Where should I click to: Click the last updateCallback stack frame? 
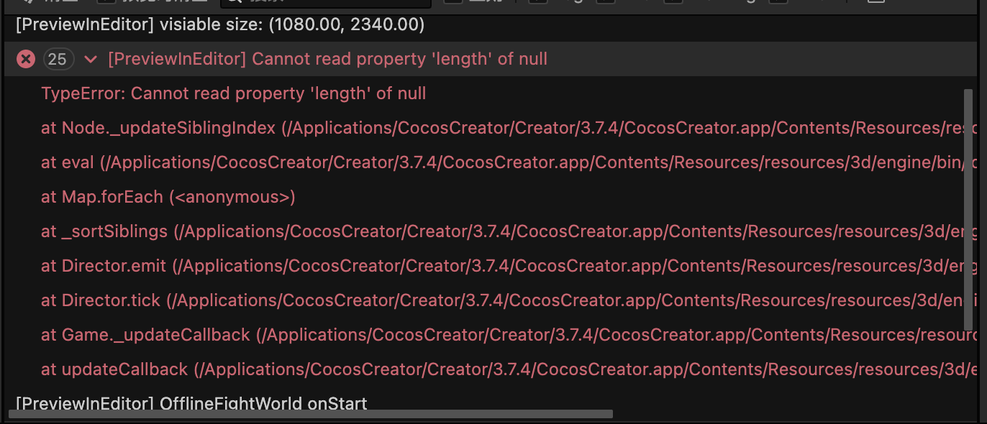click(x=115, y=369)
